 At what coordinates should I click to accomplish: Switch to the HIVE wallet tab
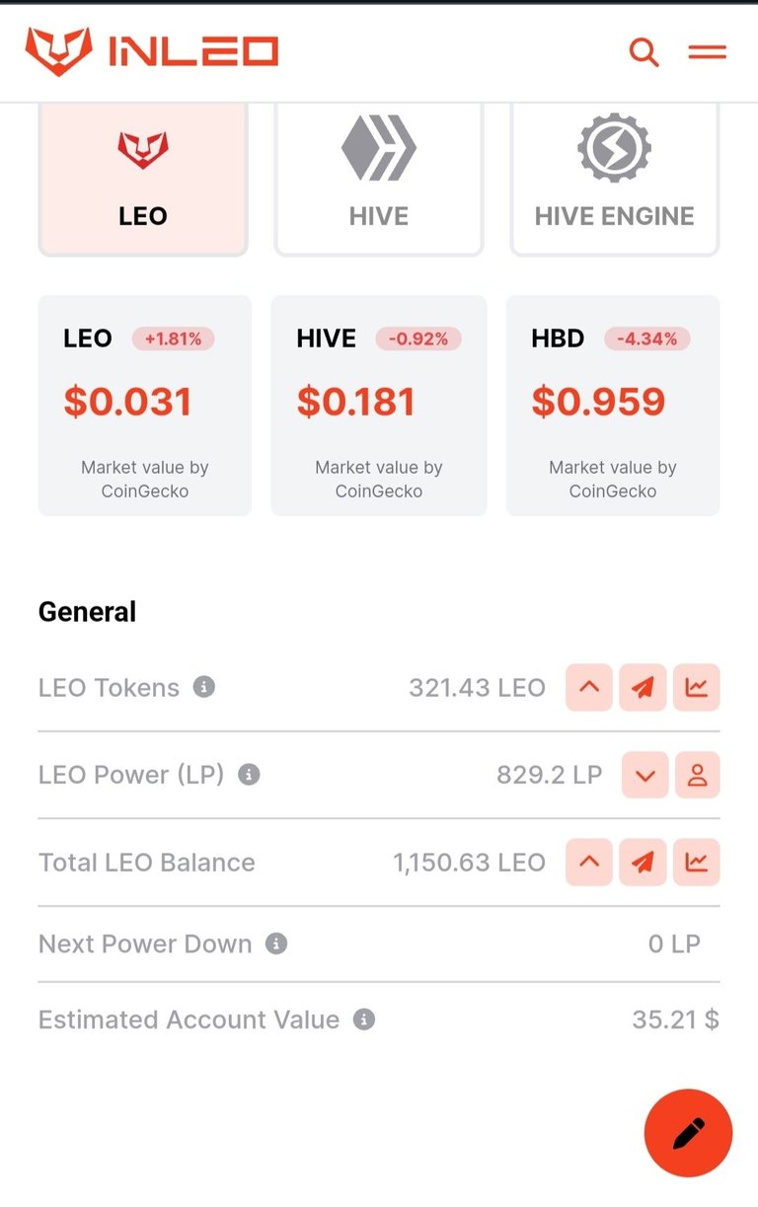click(x=379, y=179)
